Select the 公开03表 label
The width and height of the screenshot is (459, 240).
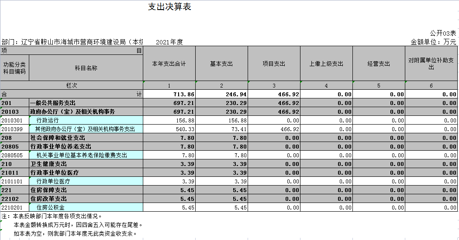(x=443, y=33)
